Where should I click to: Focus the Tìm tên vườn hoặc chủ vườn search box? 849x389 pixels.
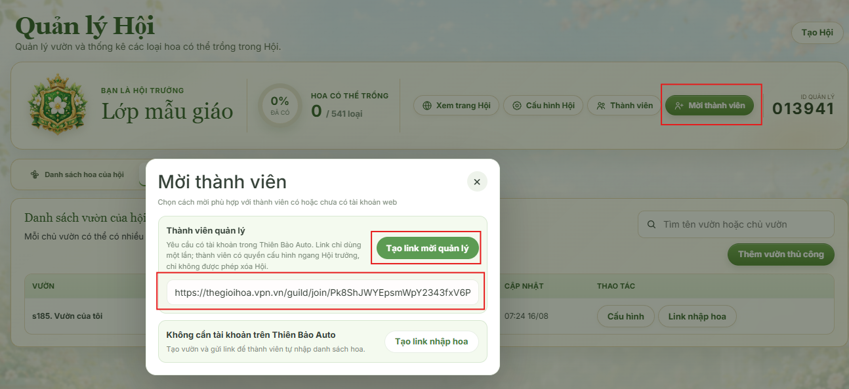pyautogui.click(x=736, y=224)
